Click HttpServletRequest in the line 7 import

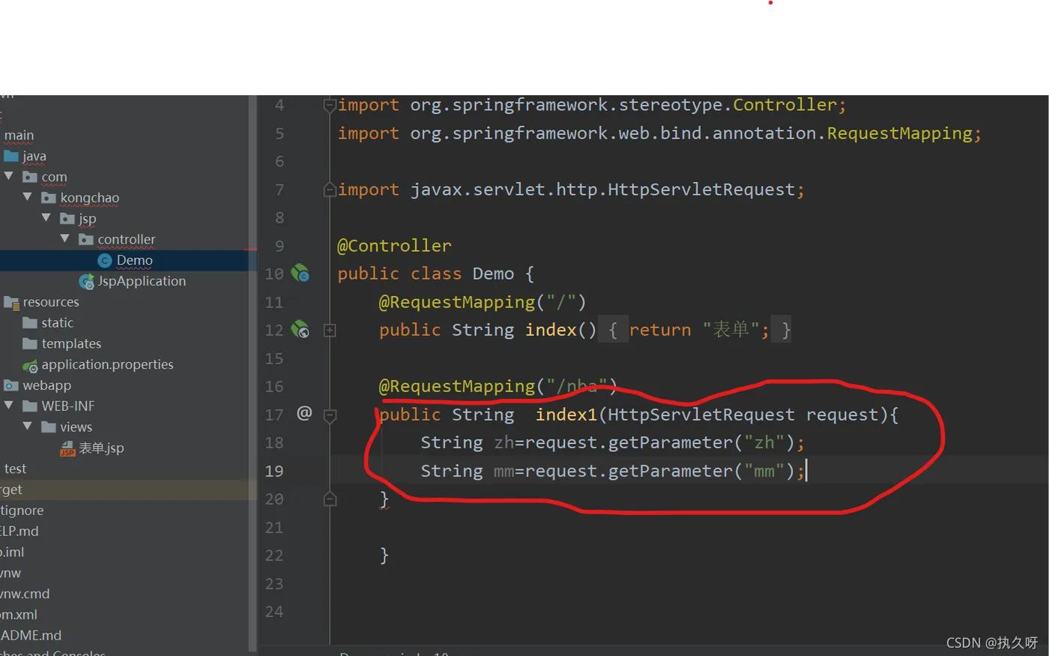[701, 190]
